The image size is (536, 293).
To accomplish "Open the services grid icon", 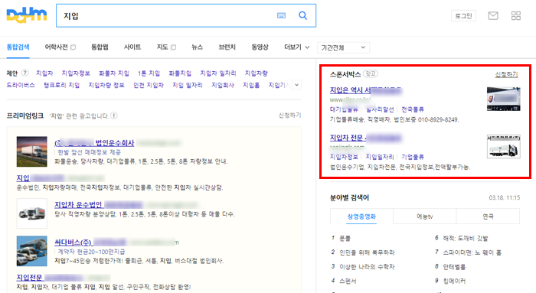I will tap(516, 16).
